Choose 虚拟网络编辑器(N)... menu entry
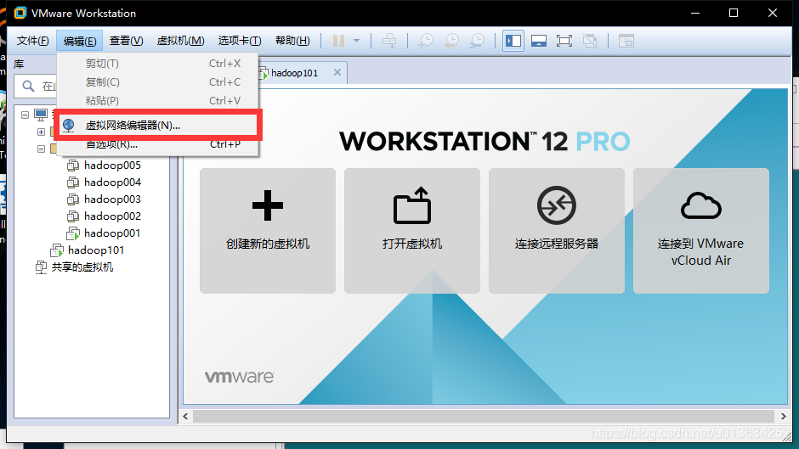 click(158, 126)
